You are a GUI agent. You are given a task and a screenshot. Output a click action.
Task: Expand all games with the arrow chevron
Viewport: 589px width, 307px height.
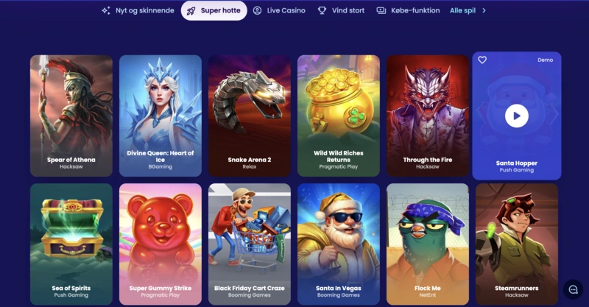point(484,10)
